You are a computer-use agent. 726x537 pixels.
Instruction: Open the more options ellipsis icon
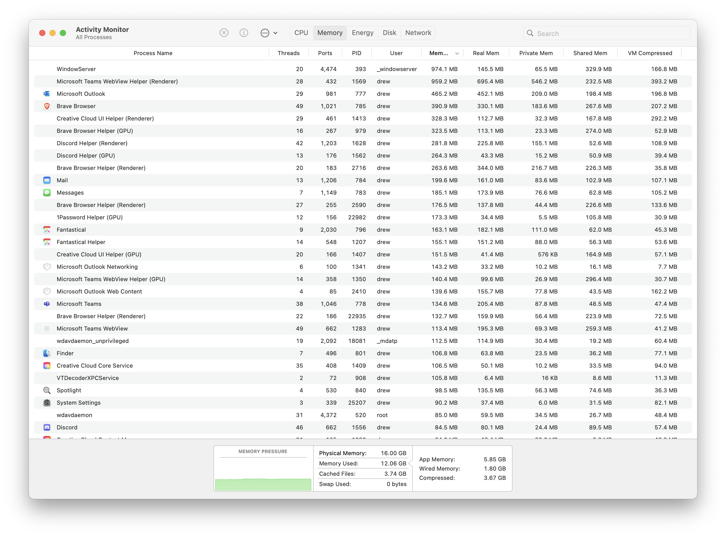(265, 33)
